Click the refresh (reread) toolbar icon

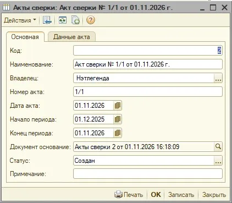tap(63, 20)
